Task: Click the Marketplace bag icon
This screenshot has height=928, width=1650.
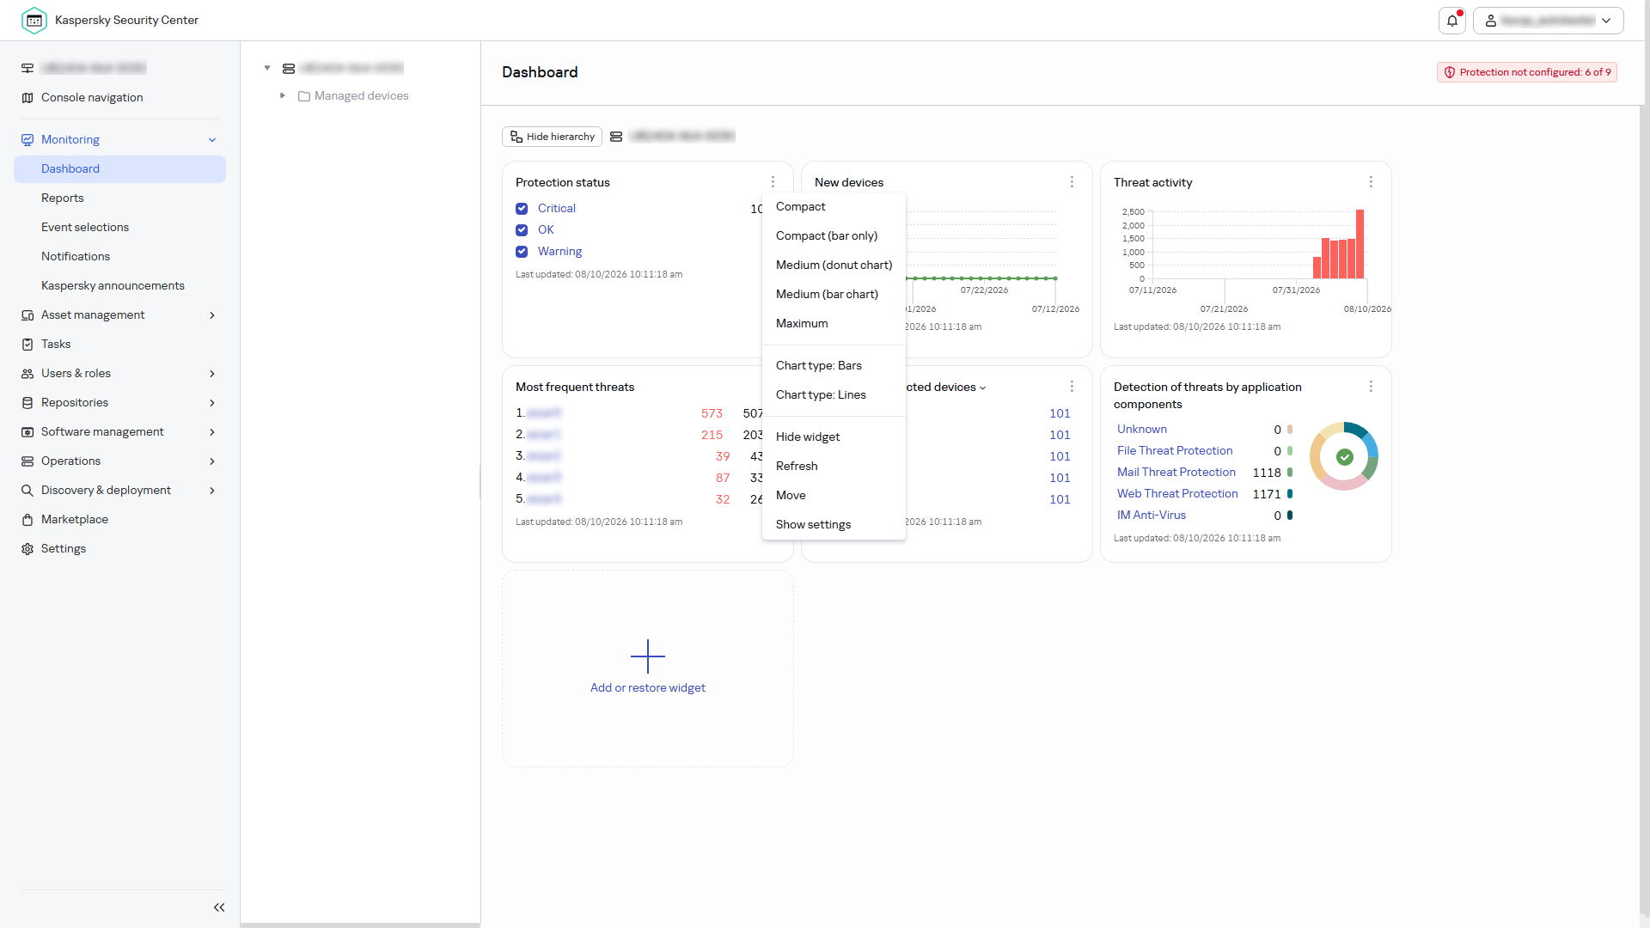Action: coord(27,520)
